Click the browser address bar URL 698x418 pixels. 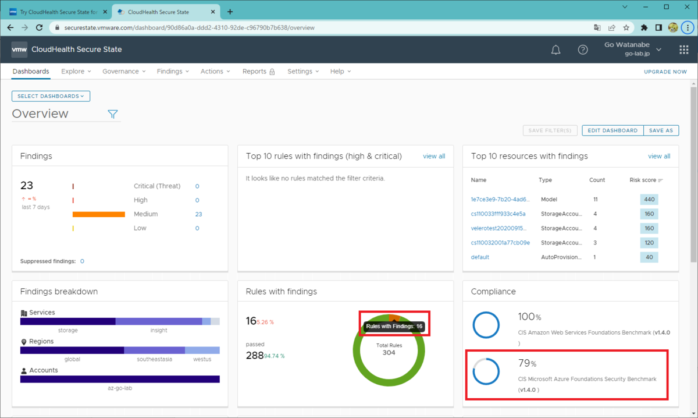pyautogui.click(x=191, y=27)
